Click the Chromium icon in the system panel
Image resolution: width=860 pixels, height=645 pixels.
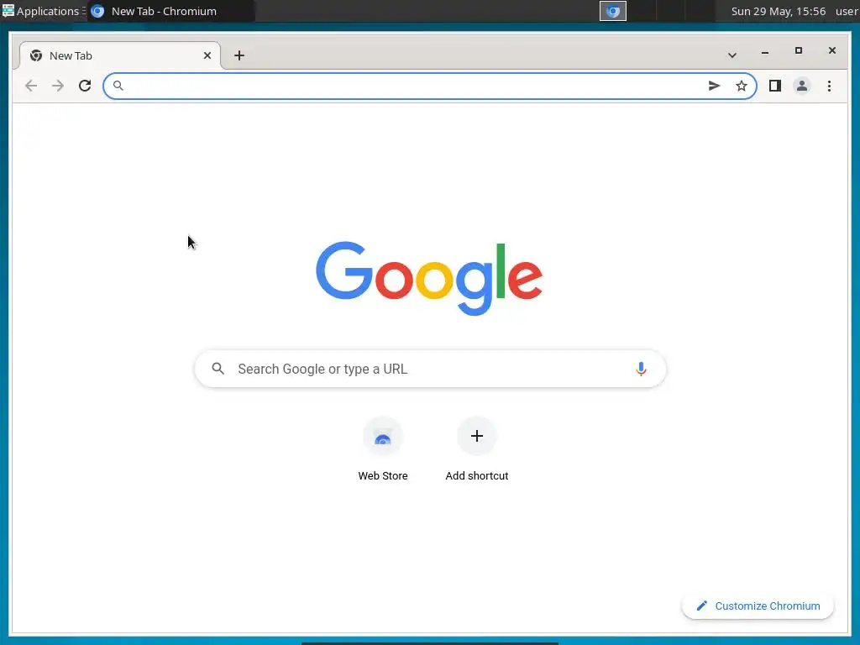[612, 11]
